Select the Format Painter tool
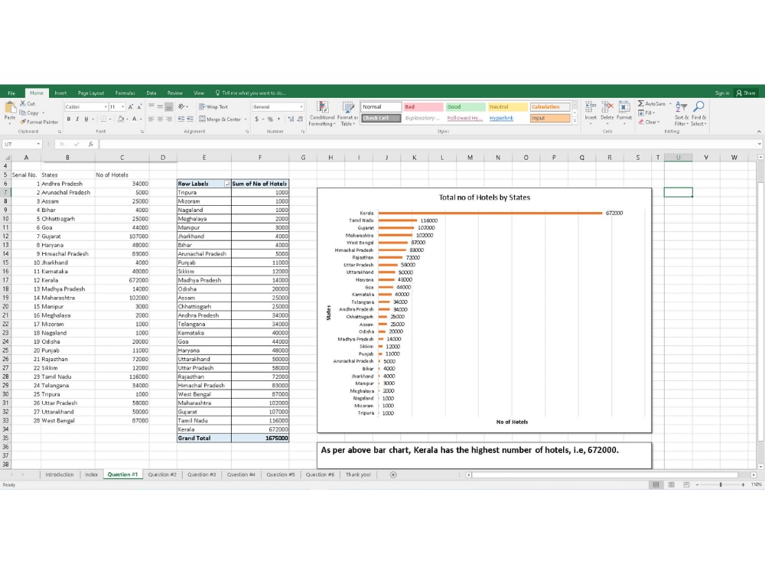 point(39,122)
